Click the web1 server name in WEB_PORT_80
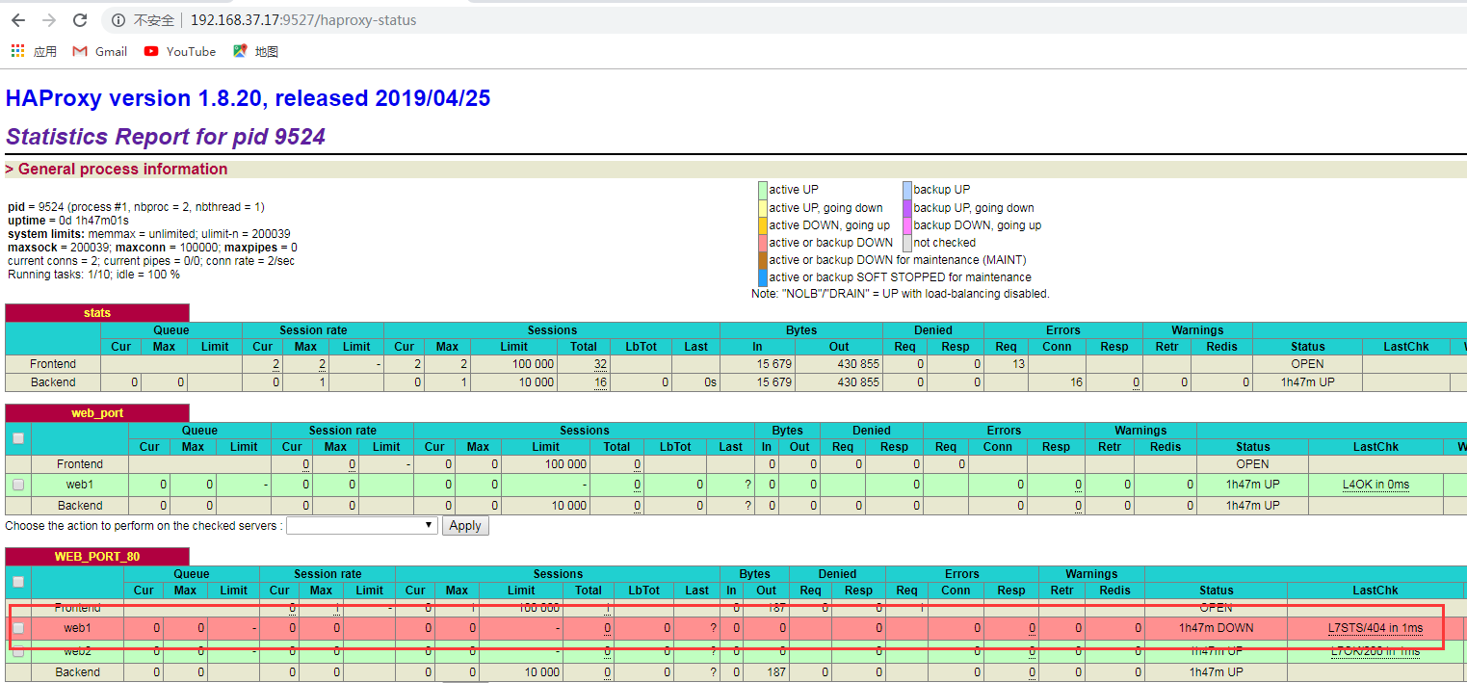The image size is (1467, 683). (78, 628)
